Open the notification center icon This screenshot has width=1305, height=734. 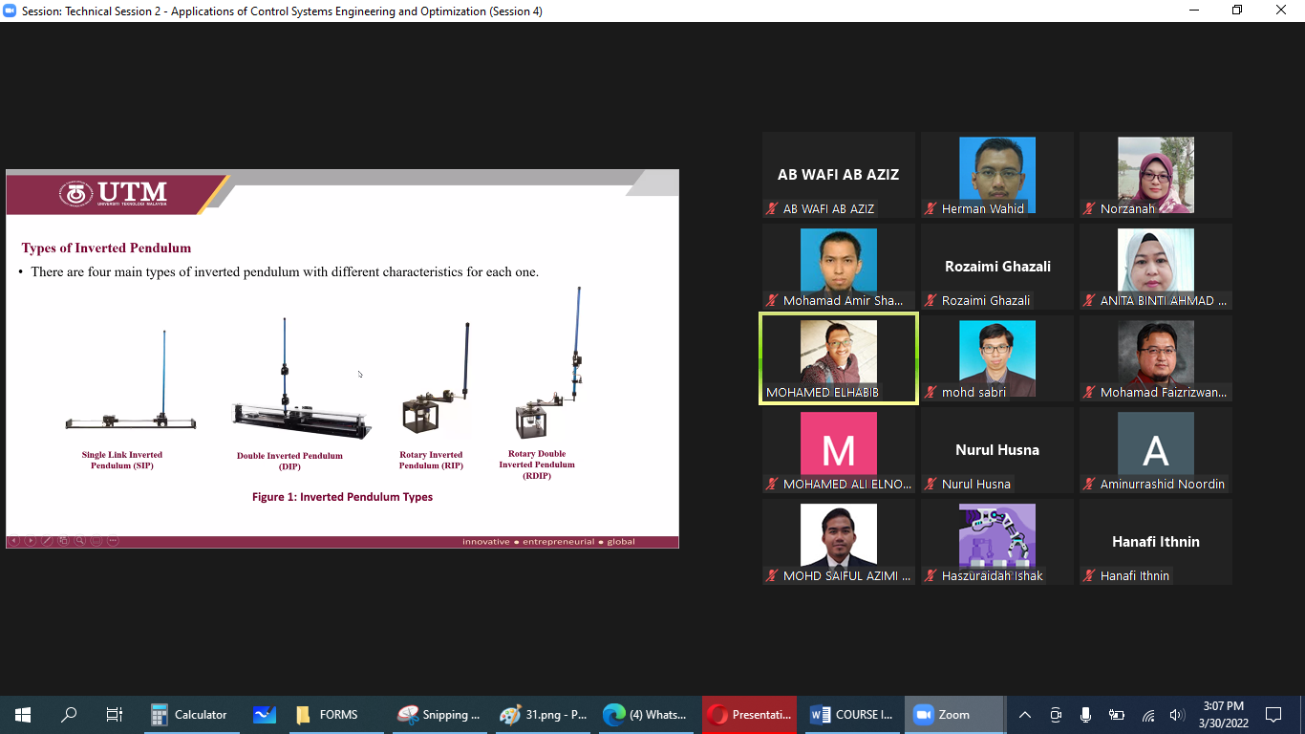pyautogui.click(x=1273, y=715)
